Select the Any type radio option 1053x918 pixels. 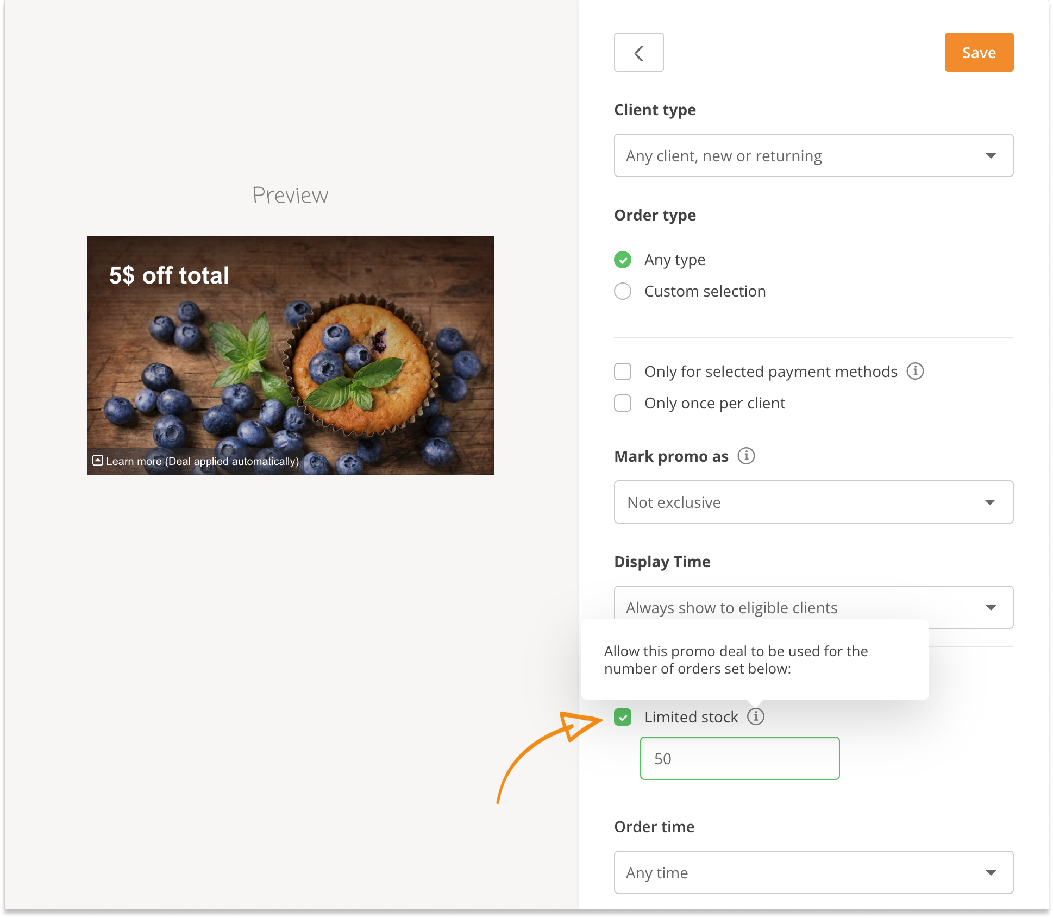click(x=623, y=260)
